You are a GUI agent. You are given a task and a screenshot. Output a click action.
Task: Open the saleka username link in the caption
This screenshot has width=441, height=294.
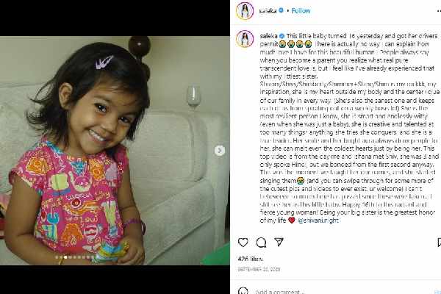[268, 36]
